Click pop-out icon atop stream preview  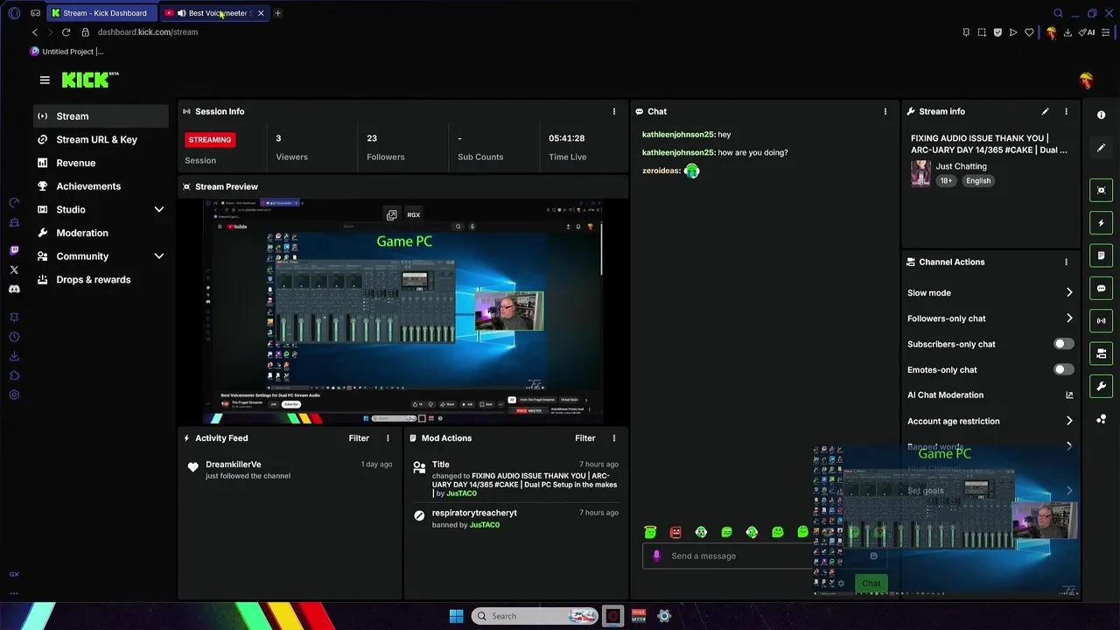coord(391,214)
